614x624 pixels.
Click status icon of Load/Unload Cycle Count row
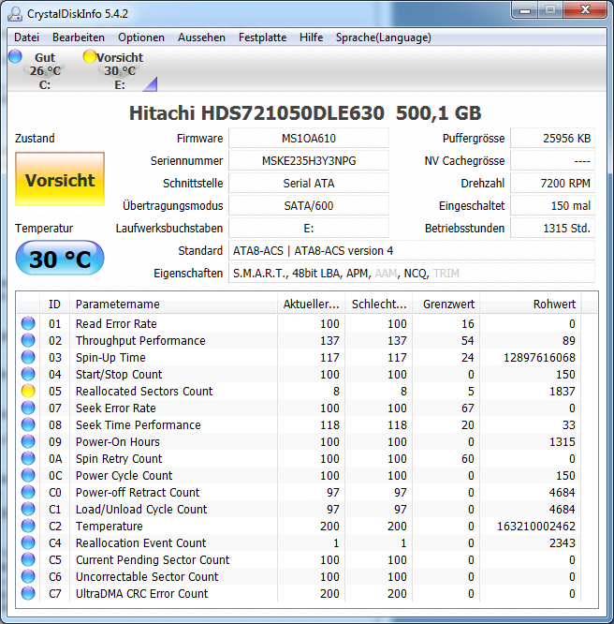(x=28, y=509)
